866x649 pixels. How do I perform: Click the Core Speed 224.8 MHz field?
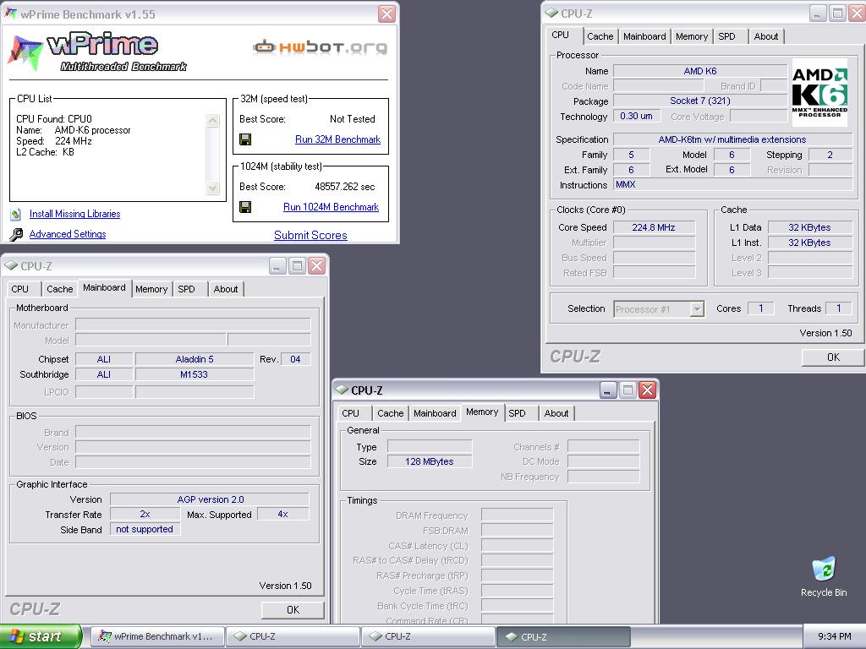tap(654, 227)
